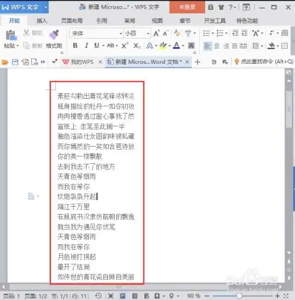Open the 审阅 (Review) tab
The width and height of the screenshot is (295, 300).
pos(130,21)
